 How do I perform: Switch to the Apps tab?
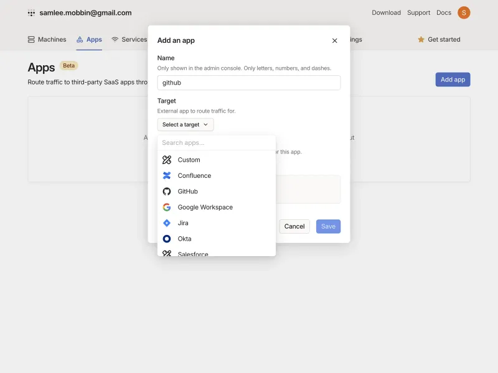[x=89, y=39]
